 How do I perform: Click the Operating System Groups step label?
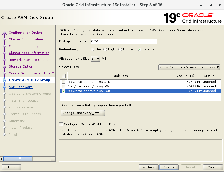[x=30, y=94]
